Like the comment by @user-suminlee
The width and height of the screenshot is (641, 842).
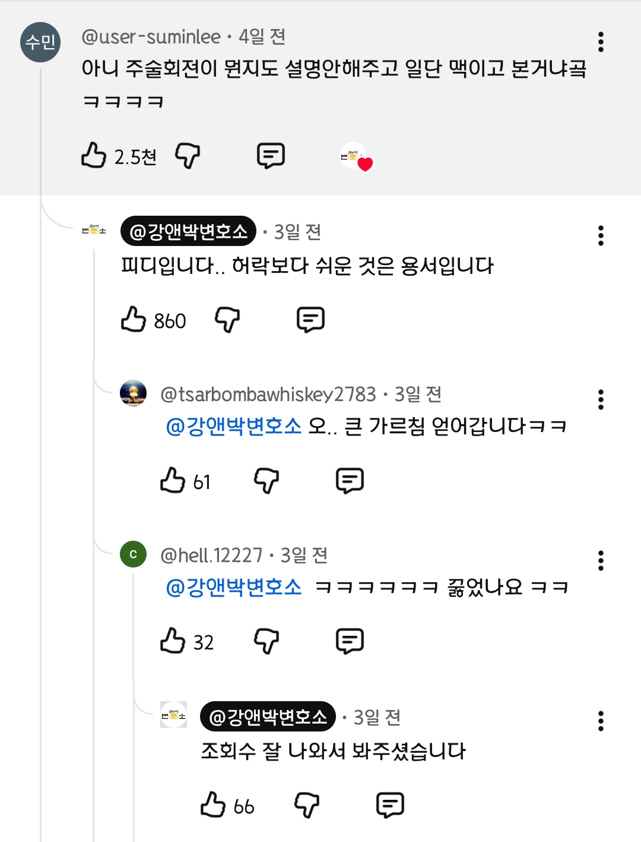tap(94, 155)
